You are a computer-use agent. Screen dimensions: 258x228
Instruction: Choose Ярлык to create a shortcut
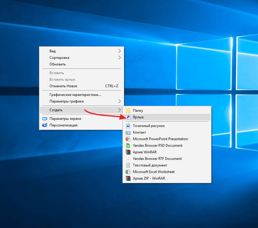[167, 117]
